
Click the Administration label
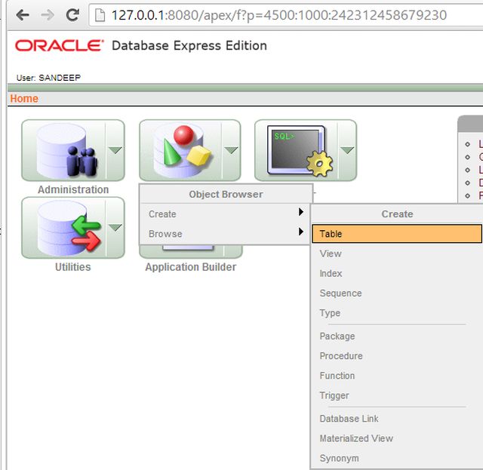pyautogui.click(x=73, y=189)
